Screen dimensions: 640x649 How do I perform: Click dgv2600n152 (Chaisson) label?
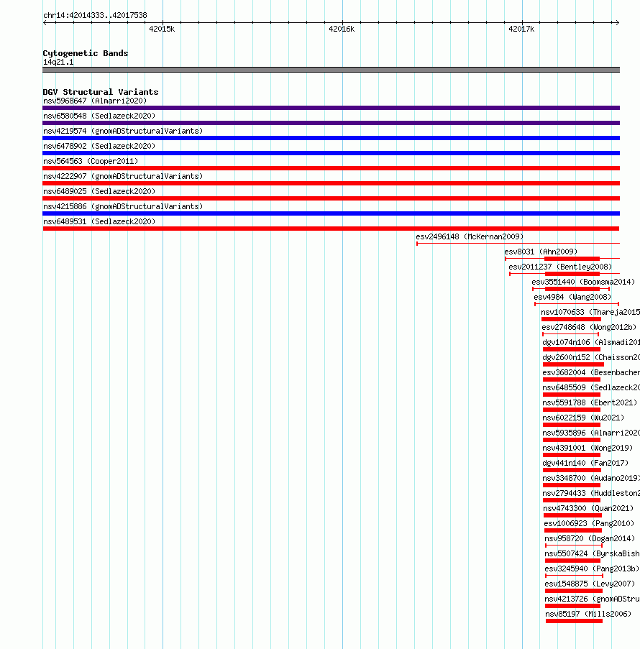(x=591, y=358)
